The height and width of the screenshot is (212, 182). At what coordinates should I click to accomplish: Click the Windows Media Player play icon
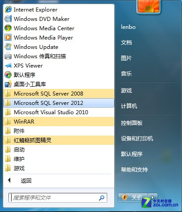(x=8, y=37)
